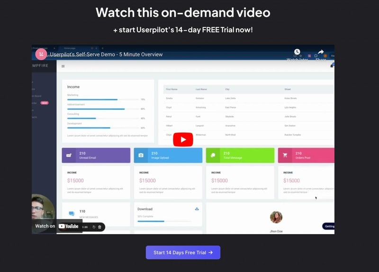Image resolution: width=379 pixels, height=272 pixels.
Task: Open the Userpilot channel avatar logo
Action: [41, 54]
